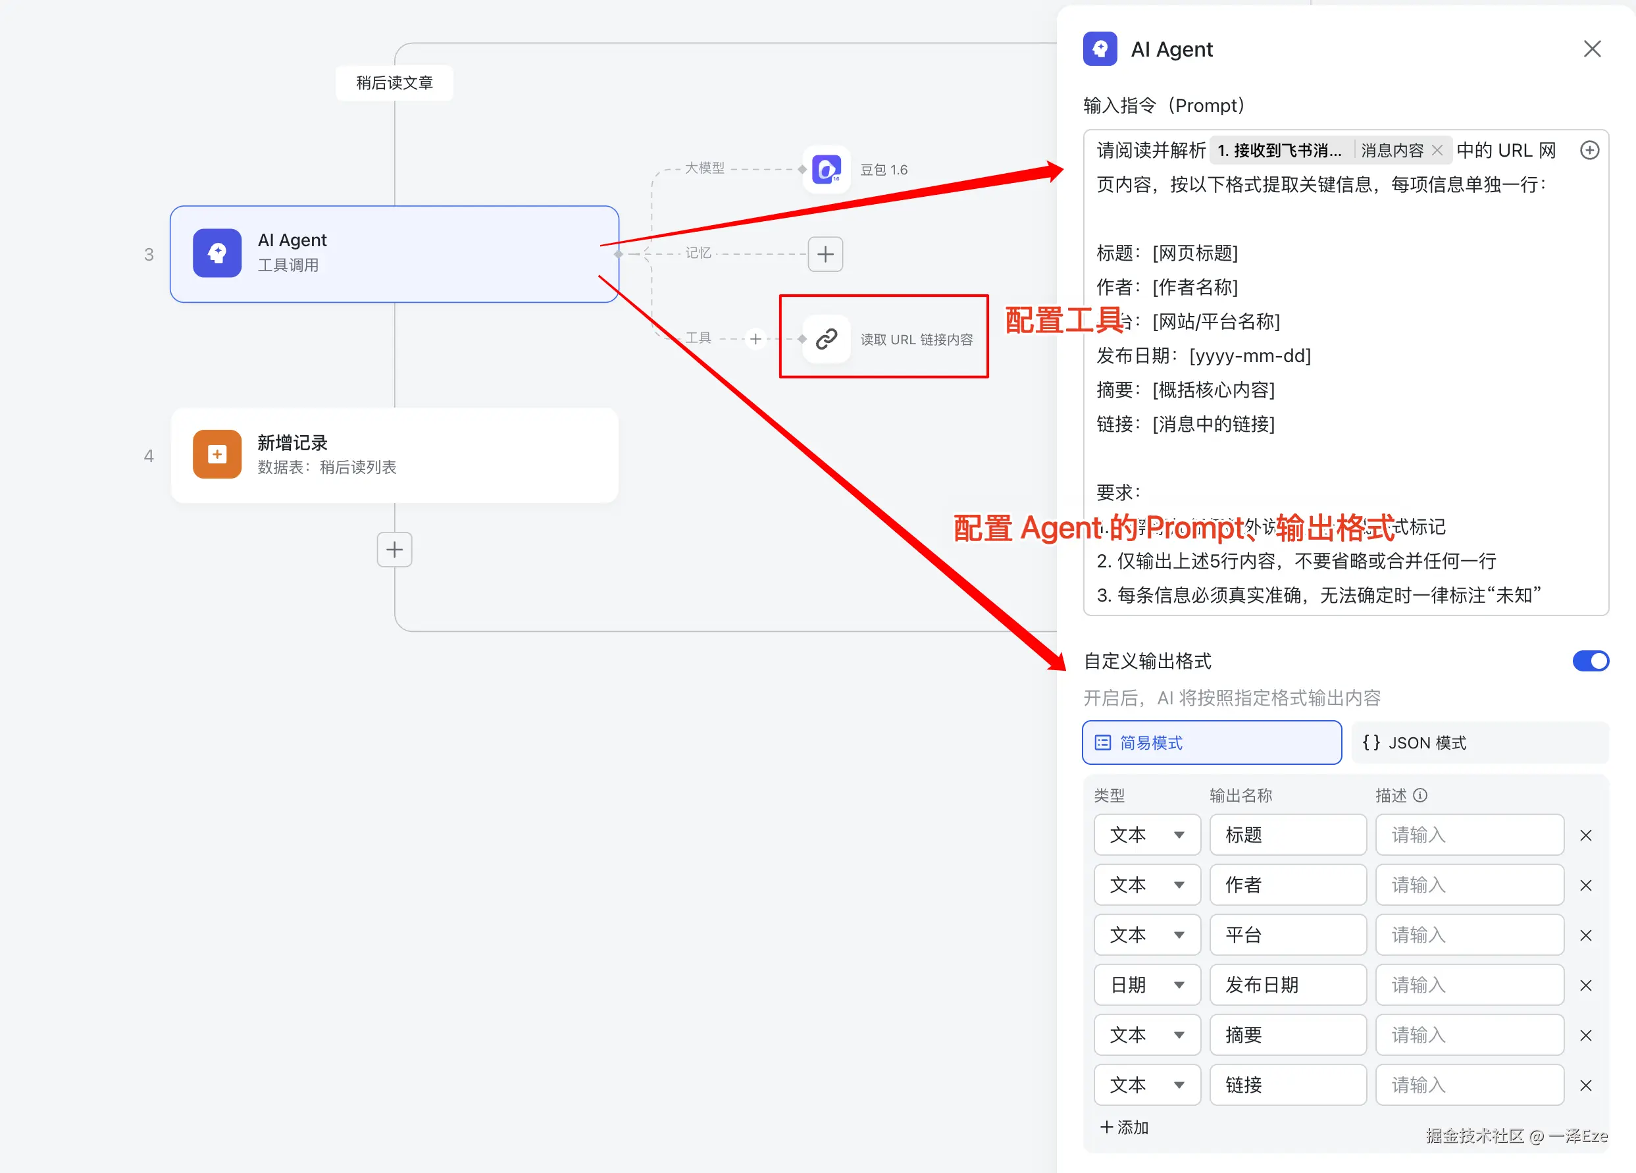The height and width of the screenshot is (1173, 1636).
Task: Switch to the 简易模式 tab
Action: tap(1211, 743)
